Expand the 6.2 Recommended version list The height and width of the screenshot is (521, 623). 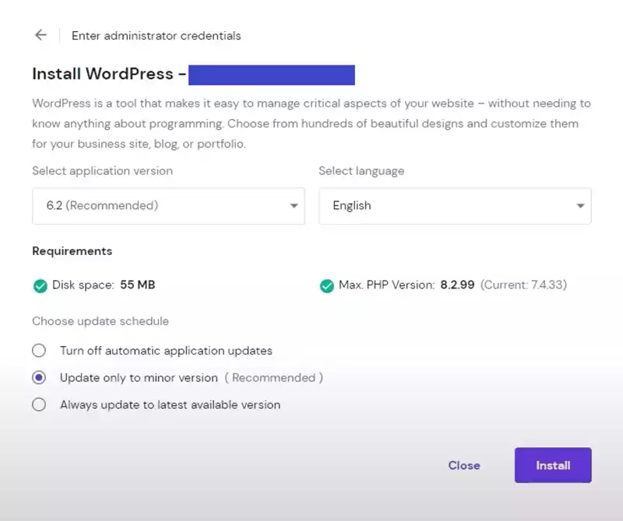[168, 206]
